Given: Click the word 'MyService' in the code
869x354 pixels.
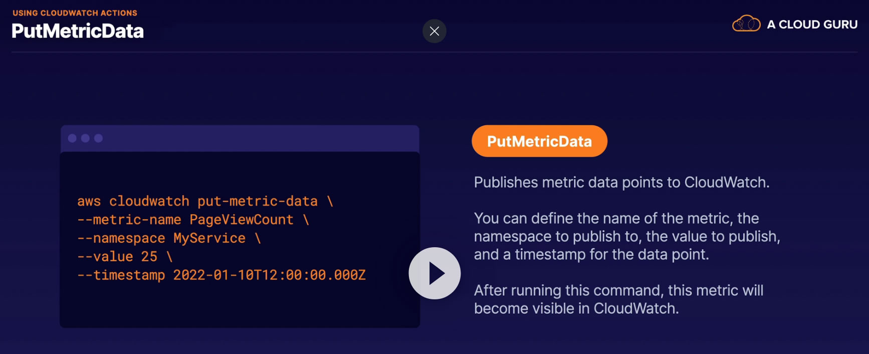Looking at the screenshot, I should (x=209, y=238).
